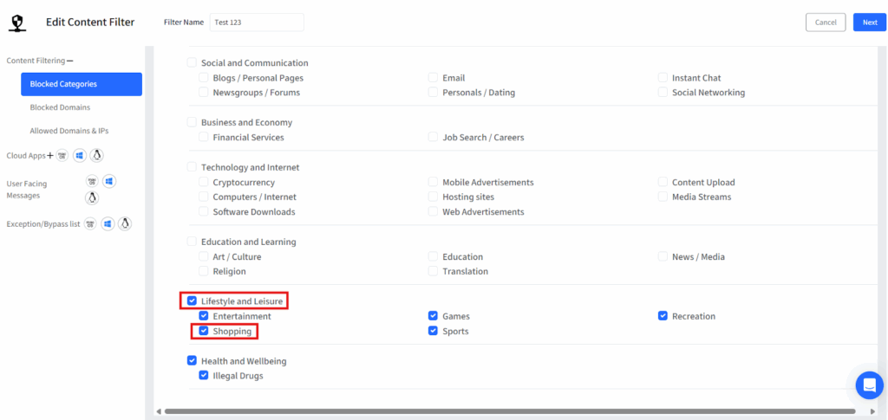Viewport: 888px width, 420px height.
Task: Check the Translation checkbox
Action: click(434, 271)
